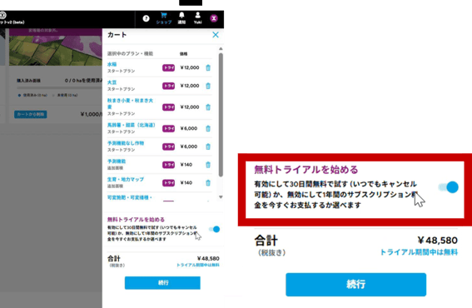Open notifications bell icon
The image size is (472, 308).
point(181,18)
